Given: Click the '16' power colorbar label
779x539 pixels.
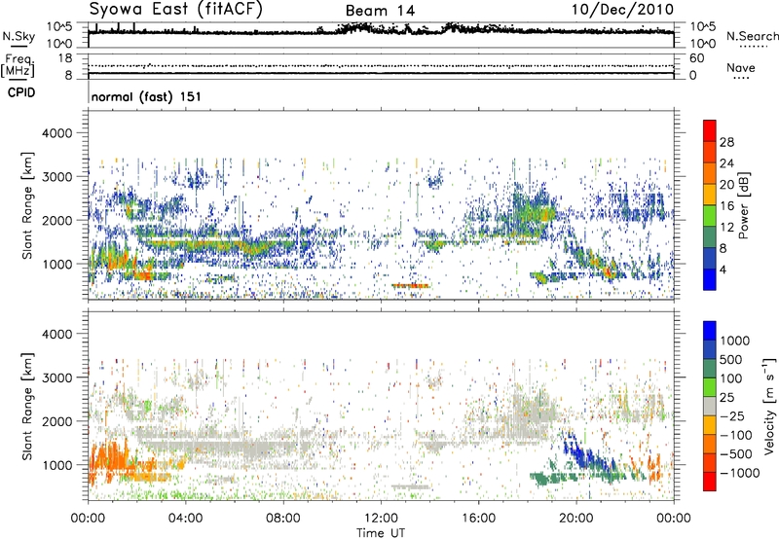Looking at the screenshot, I should (x=726, y=206).
